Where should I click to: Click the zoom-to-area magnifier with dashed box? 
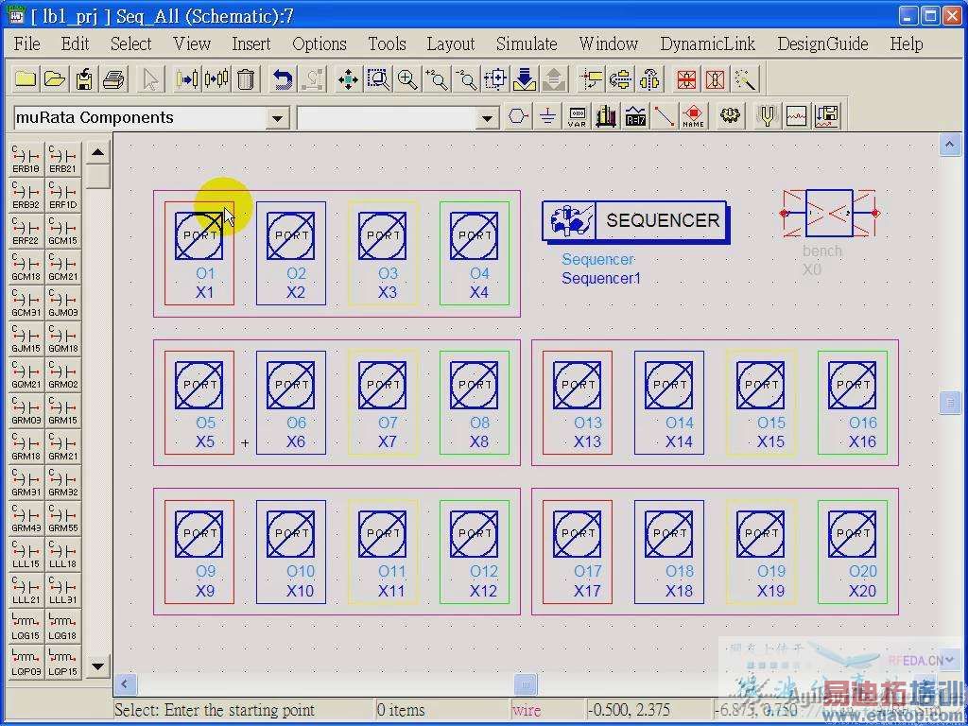click(x=378, y=79)
